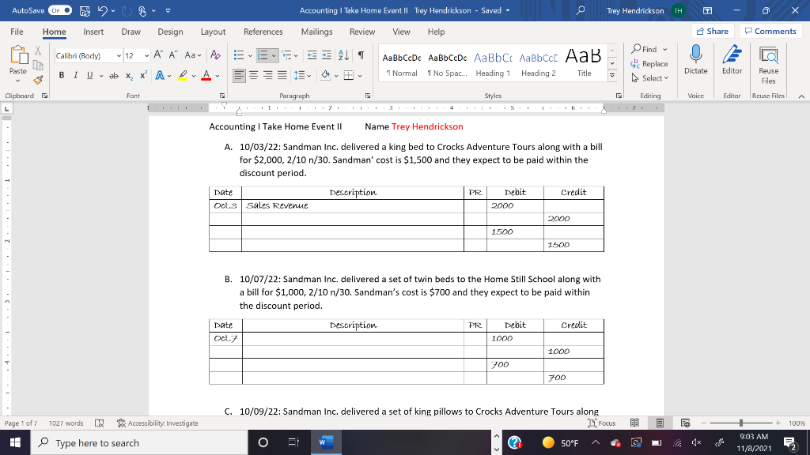This screenshot has width=810, height=455.
Task: Open the References ribbon tab
Action: [263, 32]
